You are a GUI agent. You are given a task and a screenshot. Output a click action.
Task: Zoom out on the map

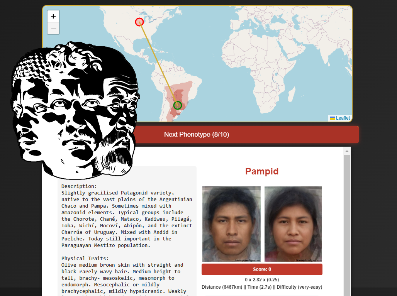[53, 28]
